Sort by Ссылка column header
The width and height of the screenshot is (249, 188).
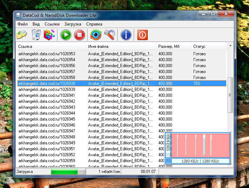coord(51,46)
